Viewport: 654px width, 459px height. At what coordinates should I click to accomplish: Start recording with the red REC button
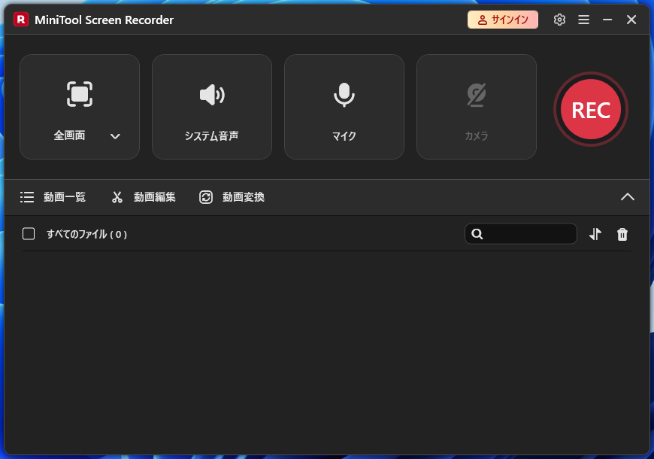[590, 110]
